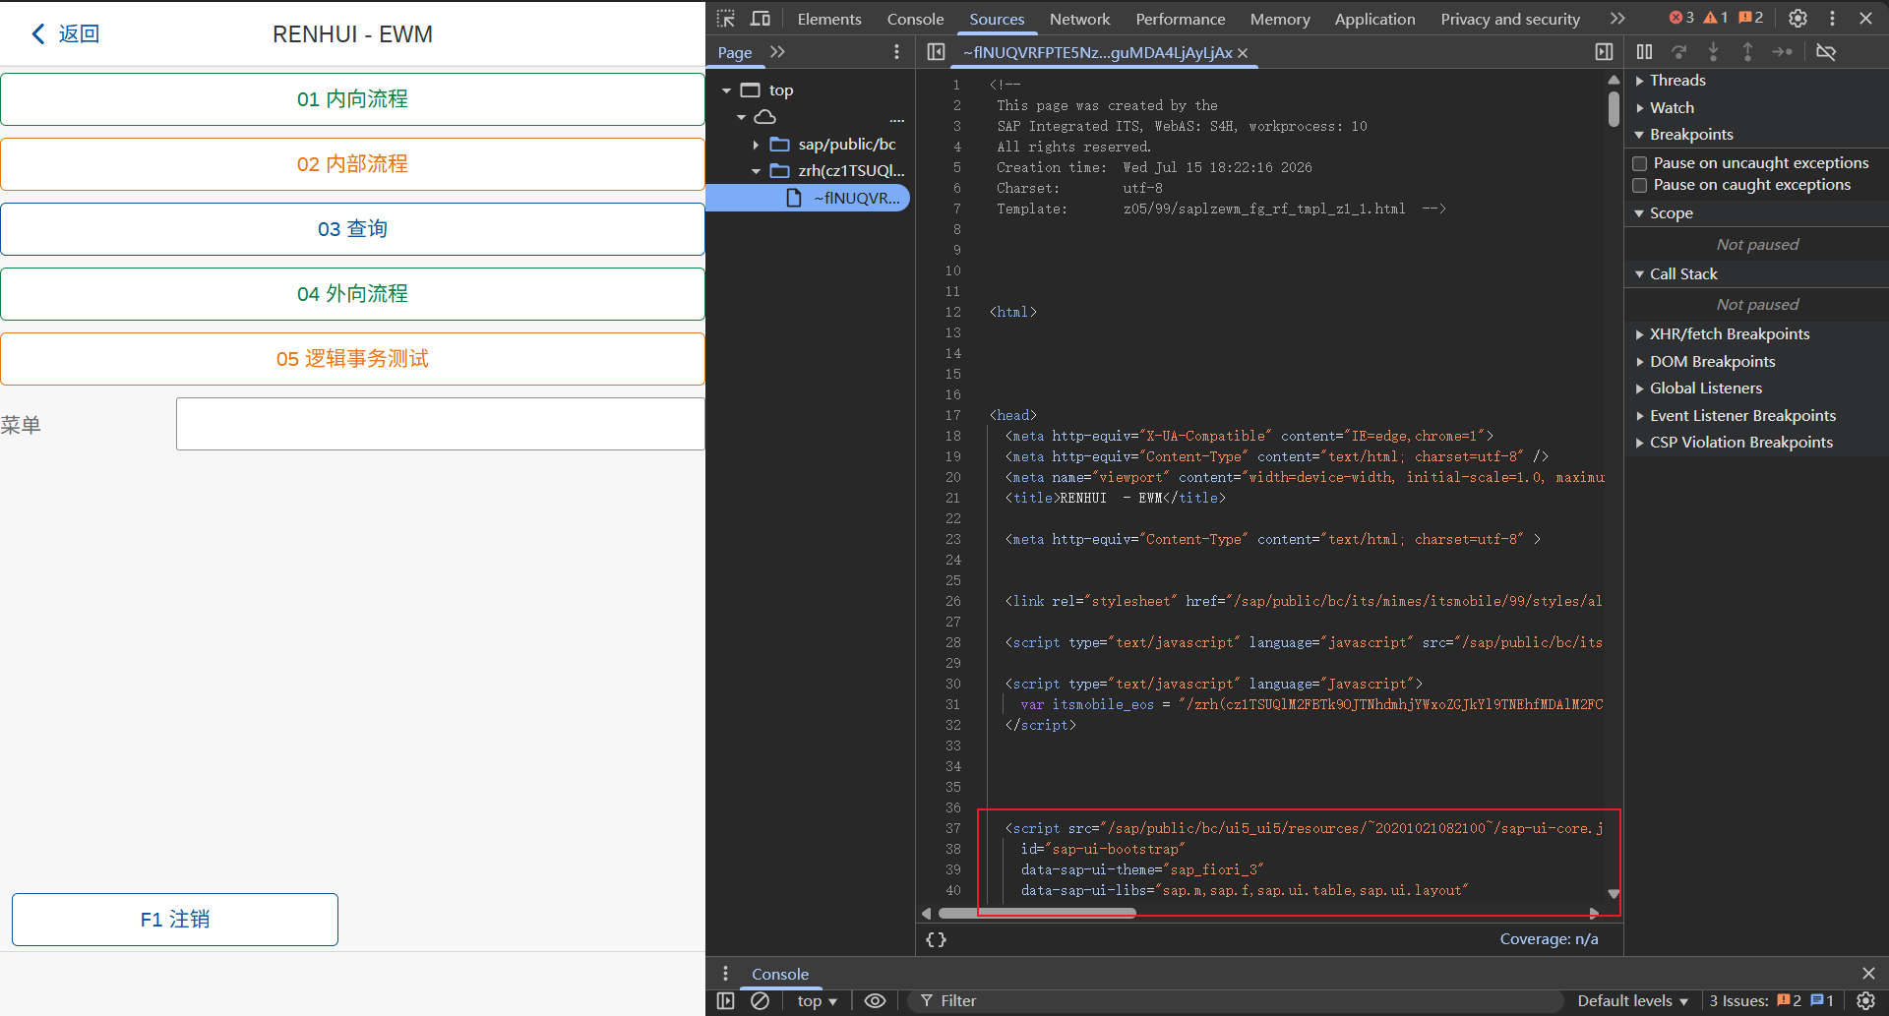1889x1016 pixels.
Task: Expand the sap/public/bc folder
Action: pos(756,145)
